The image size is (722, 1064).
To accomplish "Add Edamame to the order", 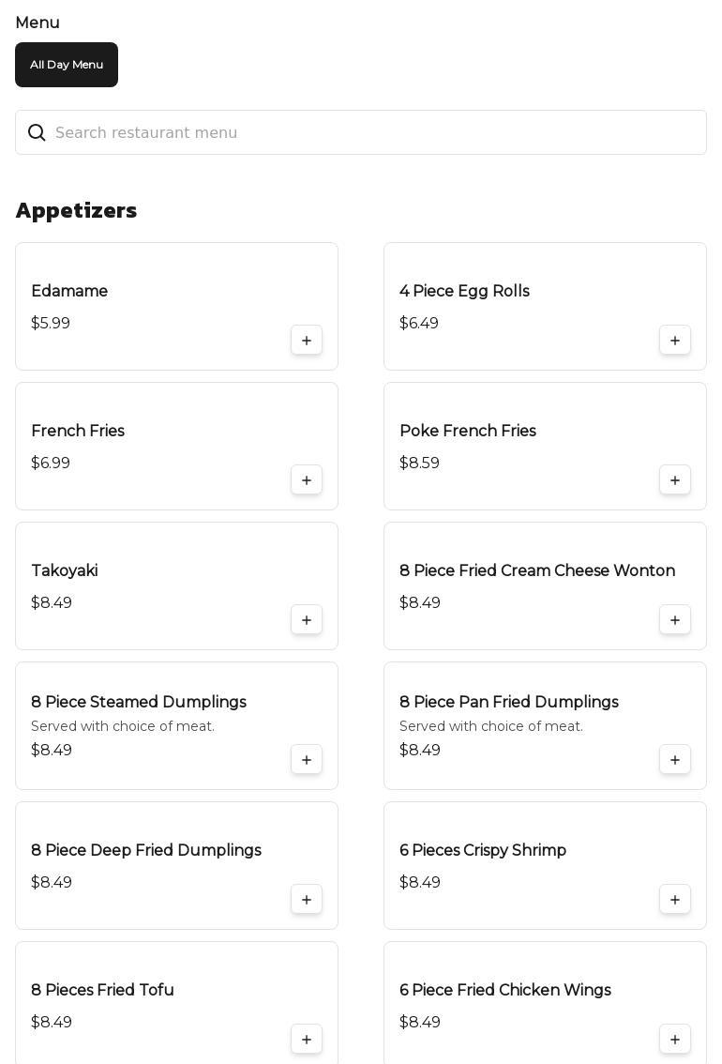I will pos(307,341).
